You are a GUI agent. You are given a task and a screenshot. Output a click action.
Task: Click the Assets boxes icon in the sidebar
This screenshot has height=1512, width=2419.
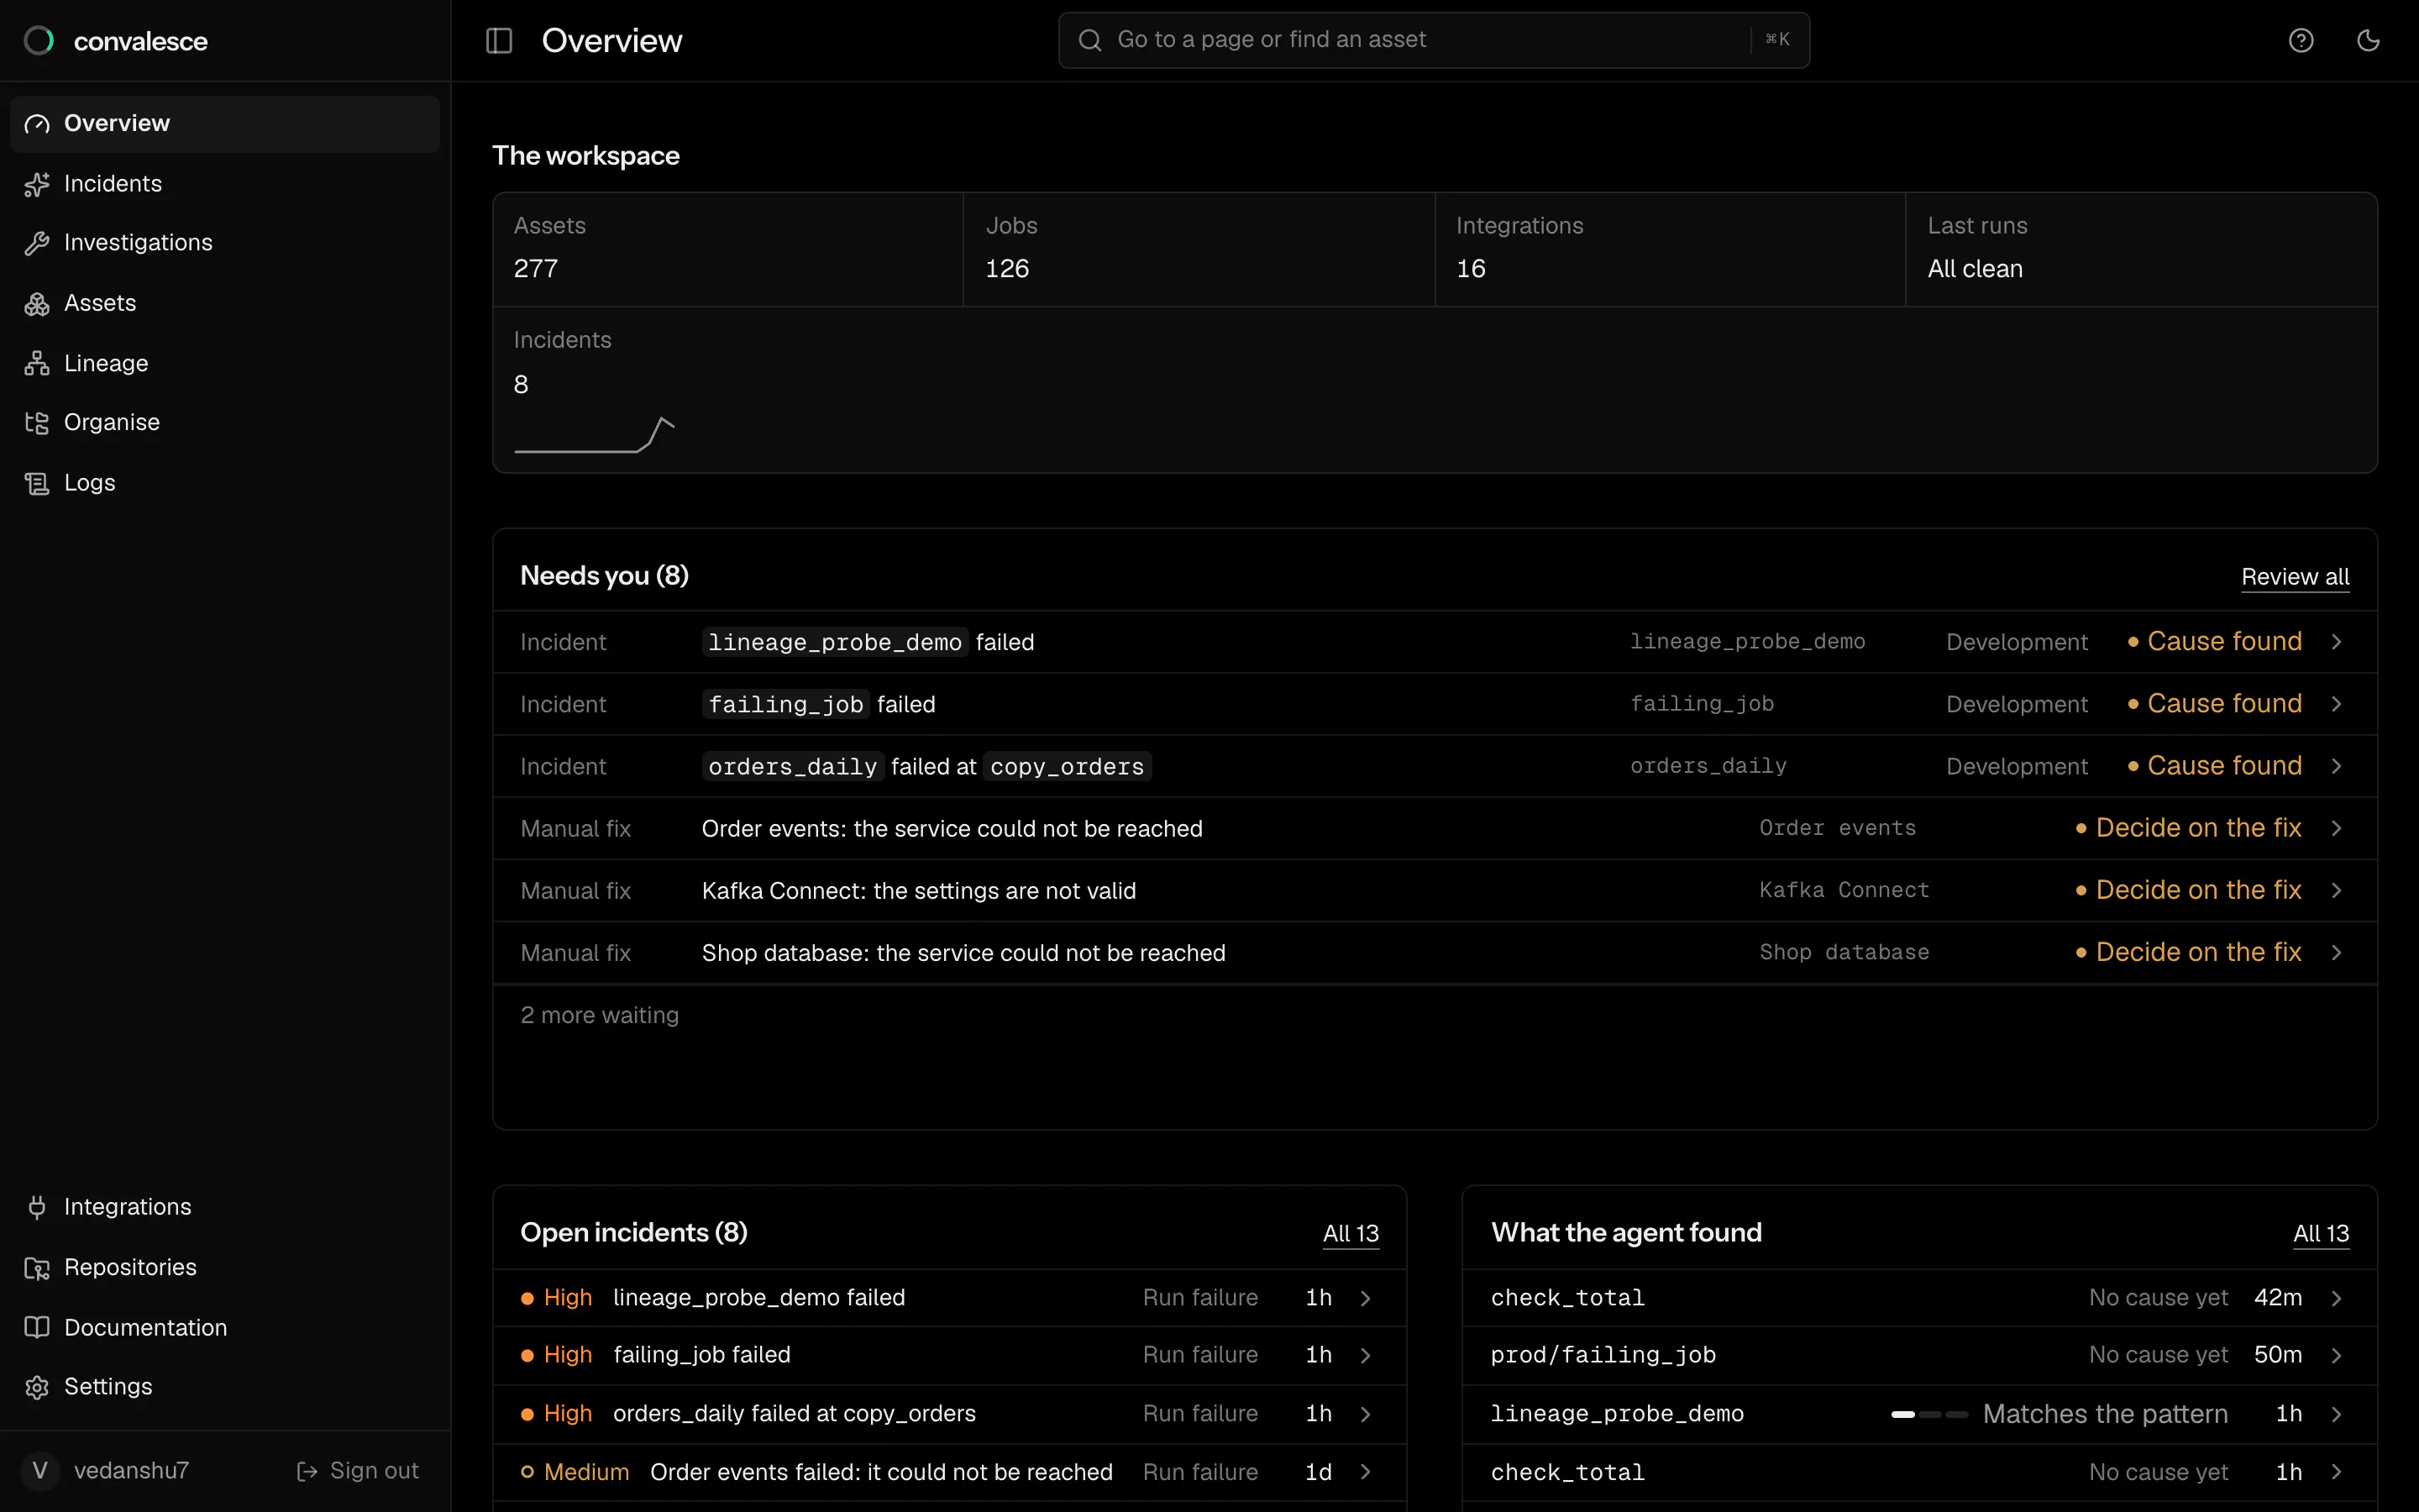coord(37,304)
